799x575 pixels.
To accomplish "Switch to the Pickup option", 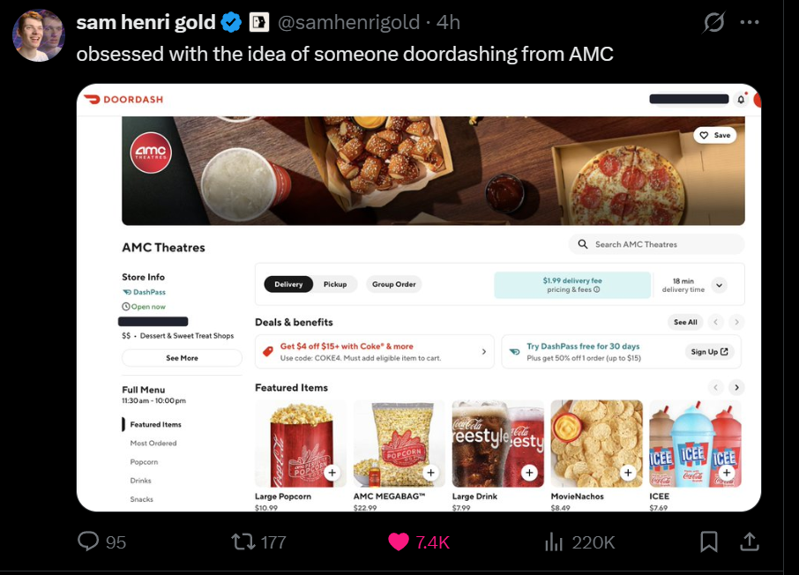I will point(335,284).
